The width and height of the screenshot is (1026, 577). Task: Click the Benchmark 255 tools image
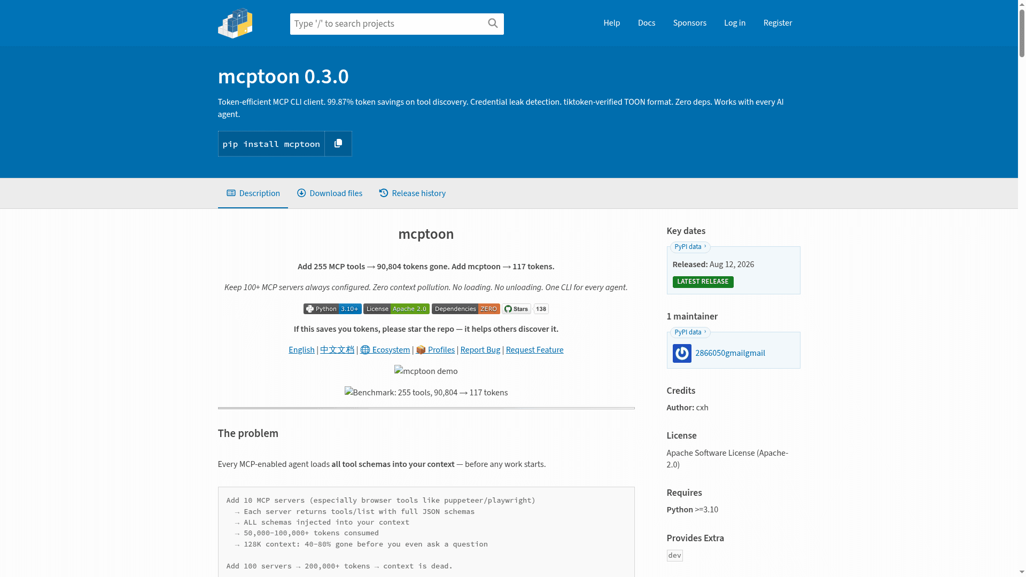click(426, 392)
